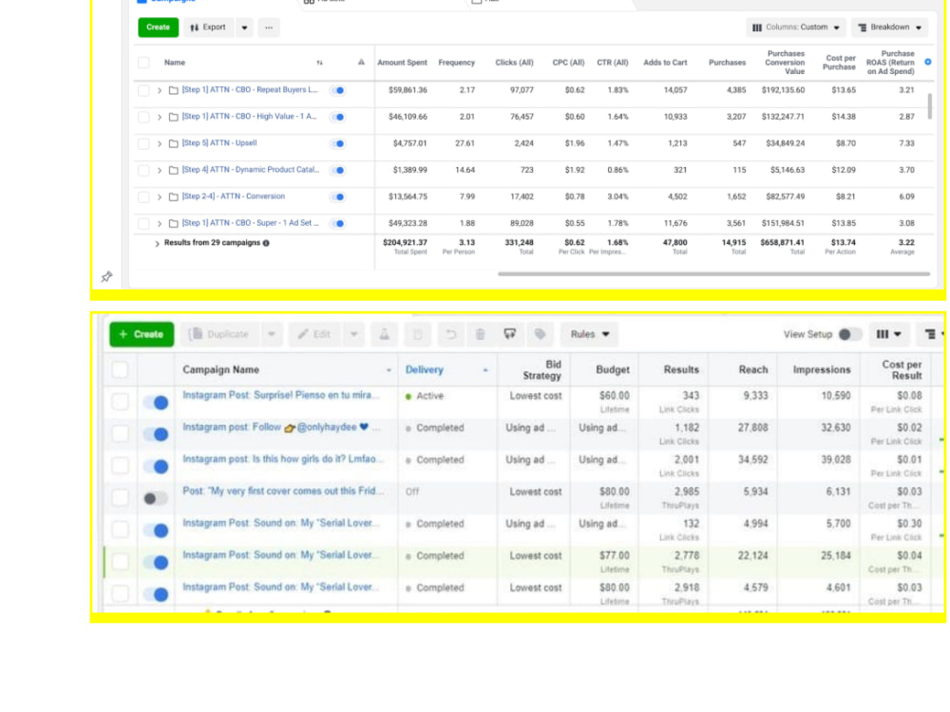Click the vertical scrollbar of upper table

coord(929,106)
